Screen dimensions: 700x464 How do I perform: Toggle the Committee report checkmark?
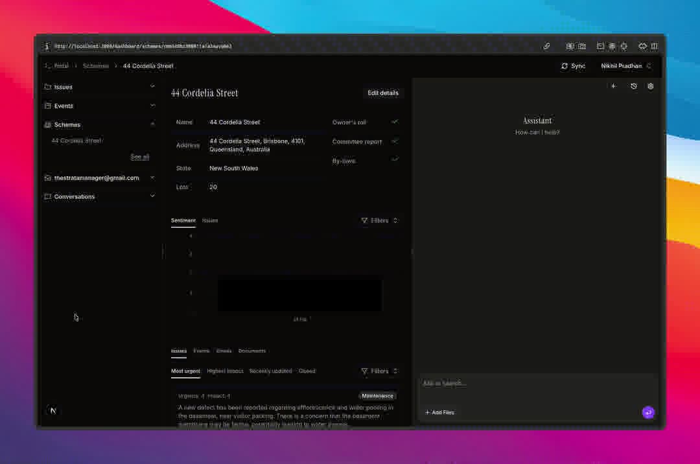pyautogui.click(x=395, y=141)
